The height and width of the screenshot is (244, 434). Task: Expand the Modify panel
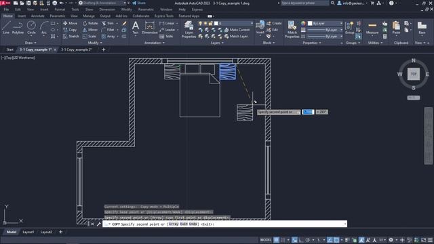[x=95, y=43]
